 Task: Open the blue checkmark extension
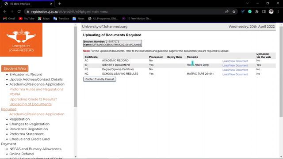243,11
